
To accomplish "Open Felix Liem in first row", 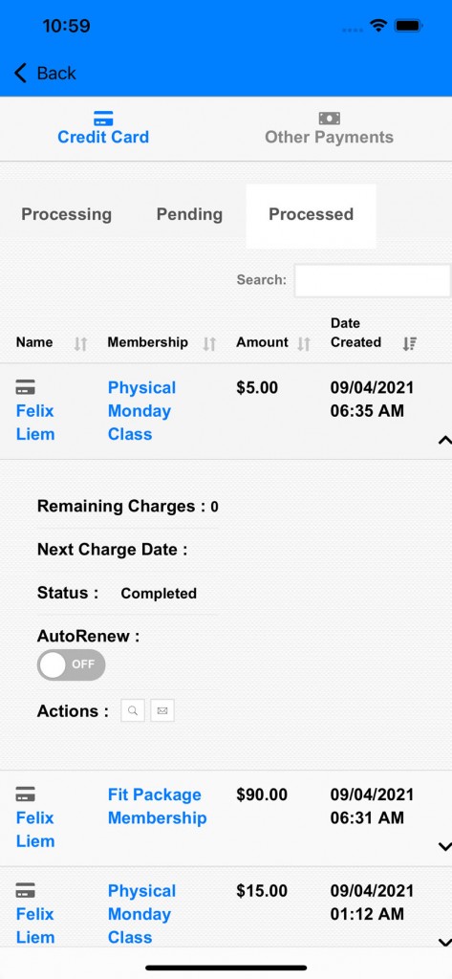I will coord(35,422).
